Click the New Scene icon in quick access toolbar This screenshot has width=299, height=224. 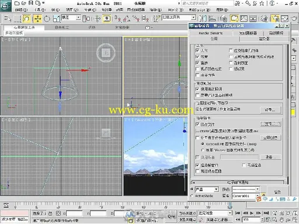[17, 3]
